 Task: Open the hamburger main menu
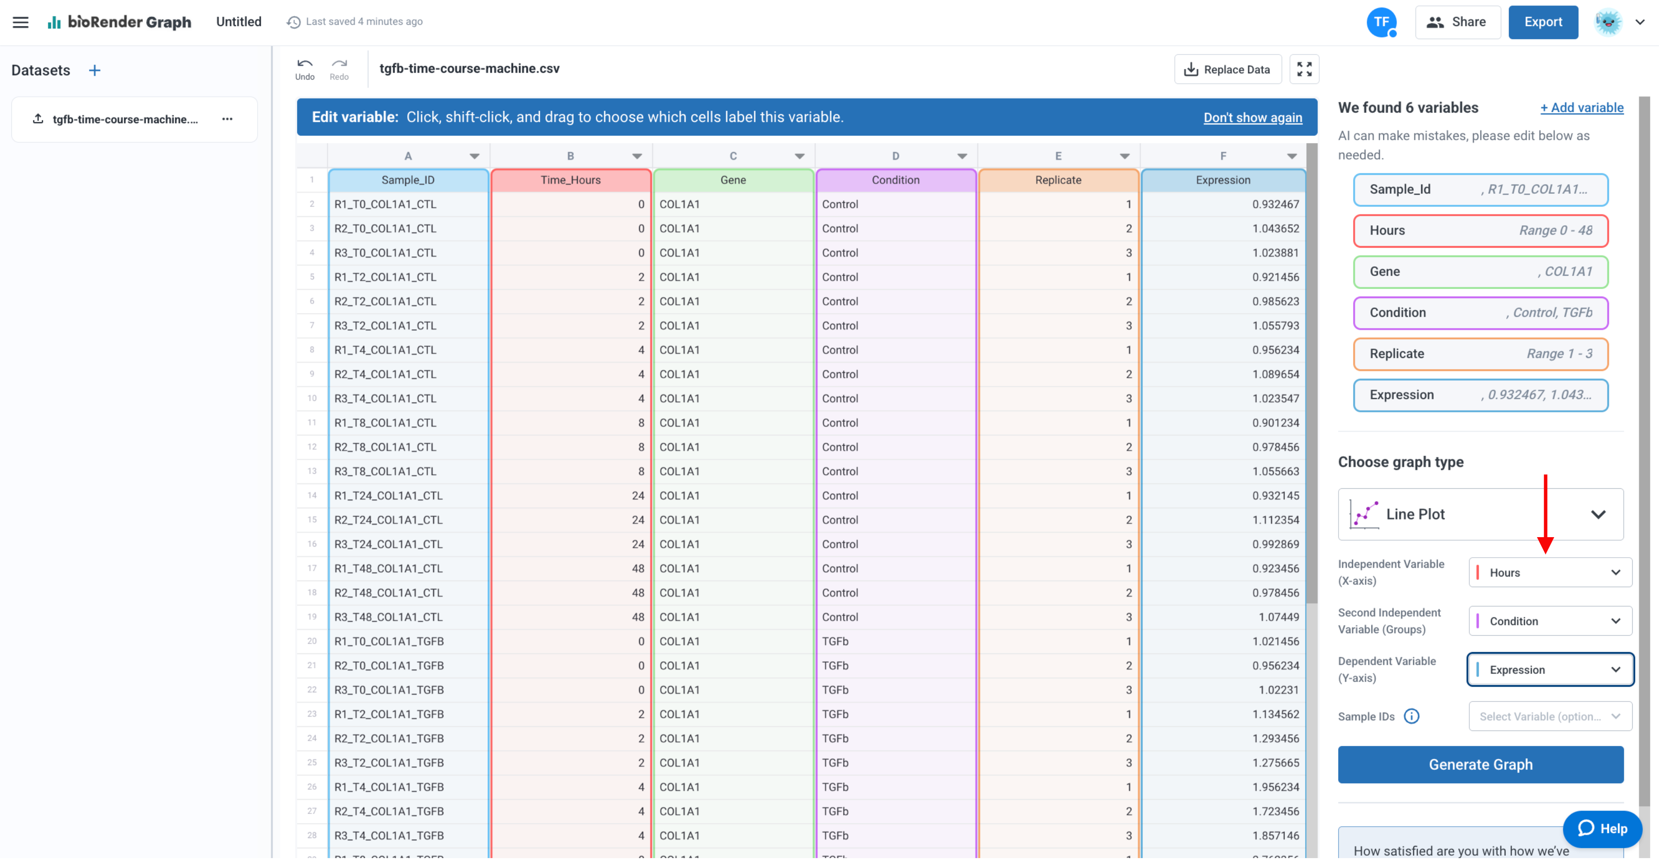(20, 22)
